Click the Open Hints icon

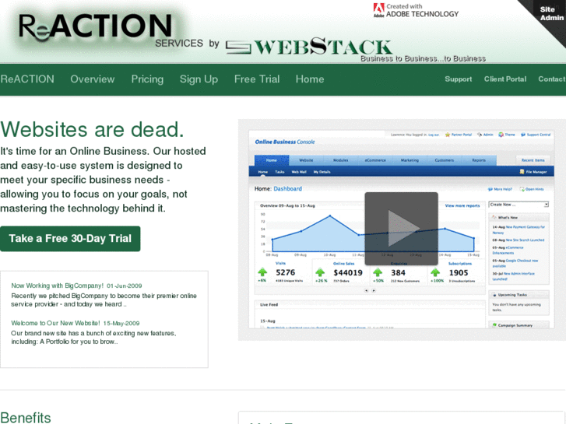(522, 189)
